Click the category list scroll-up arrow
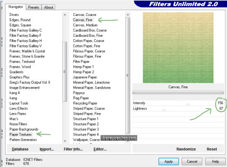 tap(65, 15)
